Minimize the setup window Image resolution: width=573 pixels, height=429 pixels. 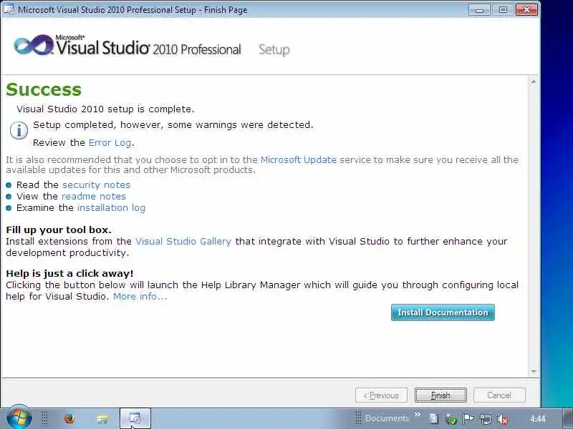(479, 10)
